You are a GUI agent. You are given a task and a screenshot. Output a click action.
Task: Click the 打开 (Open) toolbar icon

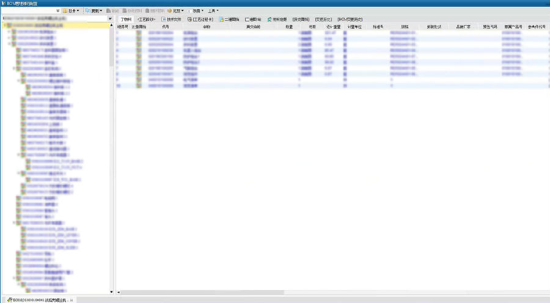[x=65, y=11]
